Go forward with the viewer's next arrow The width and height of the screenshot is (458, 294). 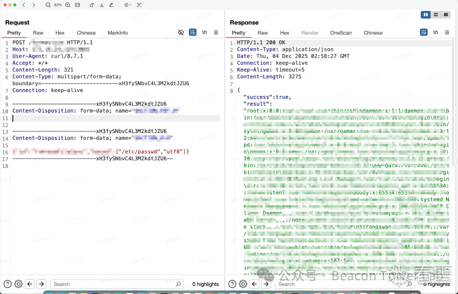(x=34, y=5)
